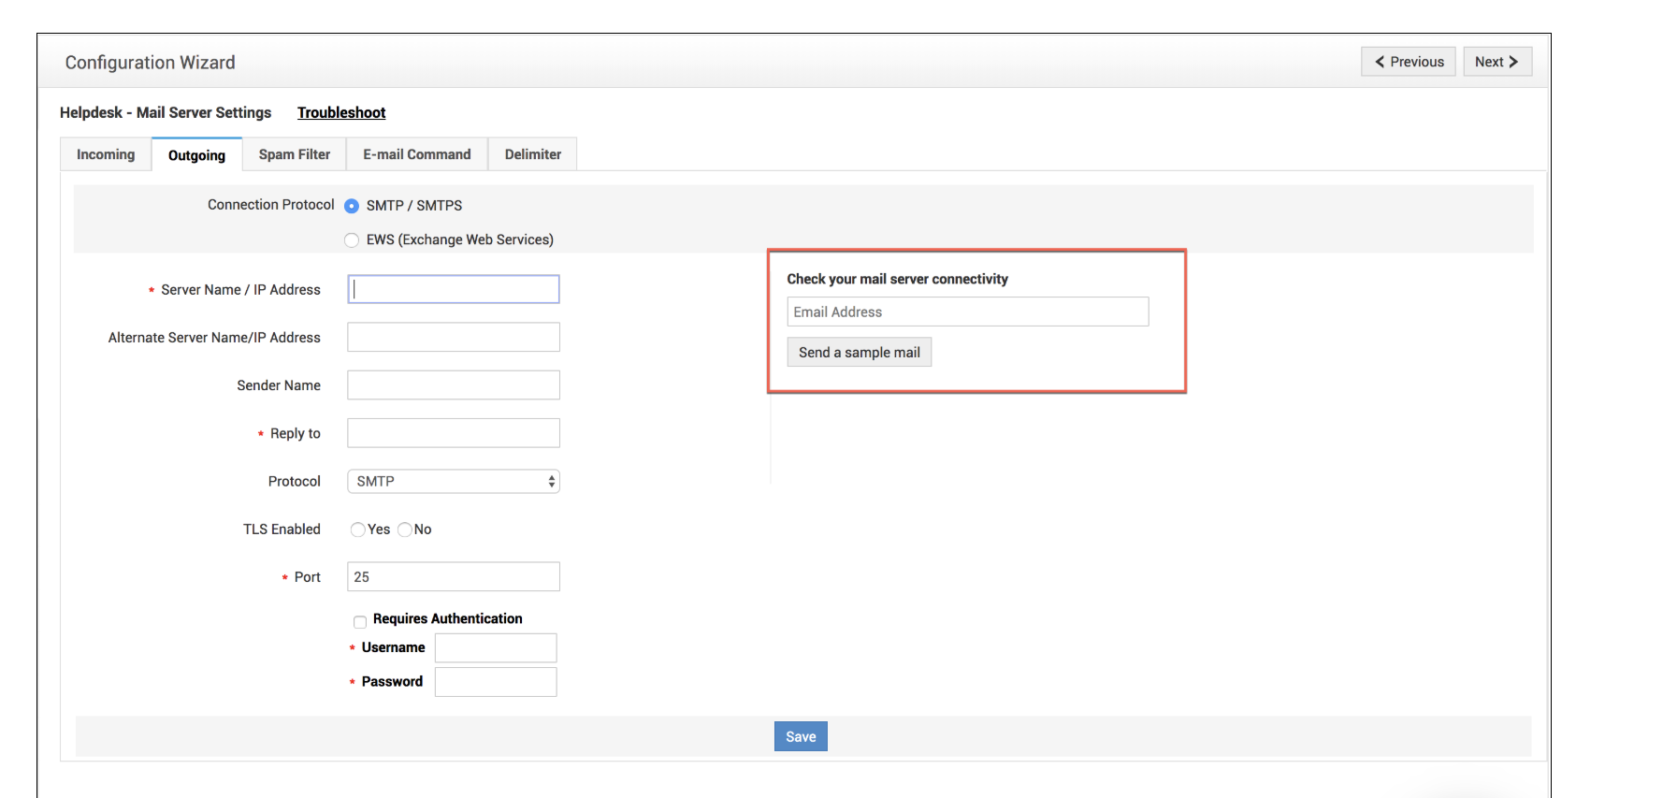1677x798 pixels.
Task: Set TLS Enabled to Yes
Action: pyautogui.click(x=357, y=530)
